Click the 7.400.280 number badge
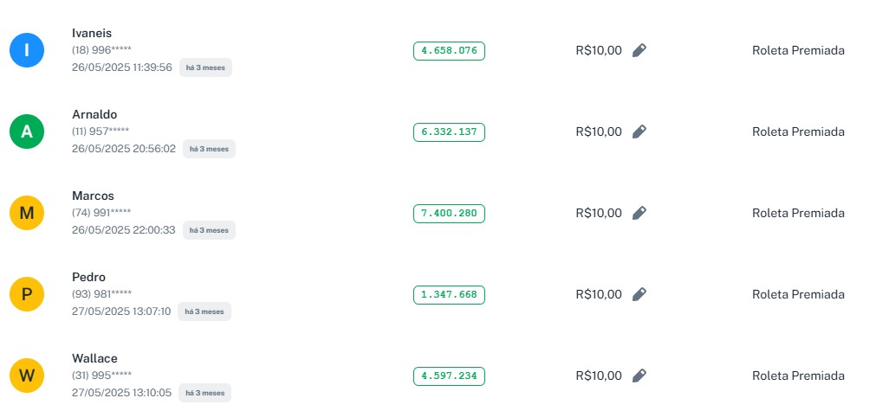The height and width of the screenshot is (411, 876). coord(449,214)
